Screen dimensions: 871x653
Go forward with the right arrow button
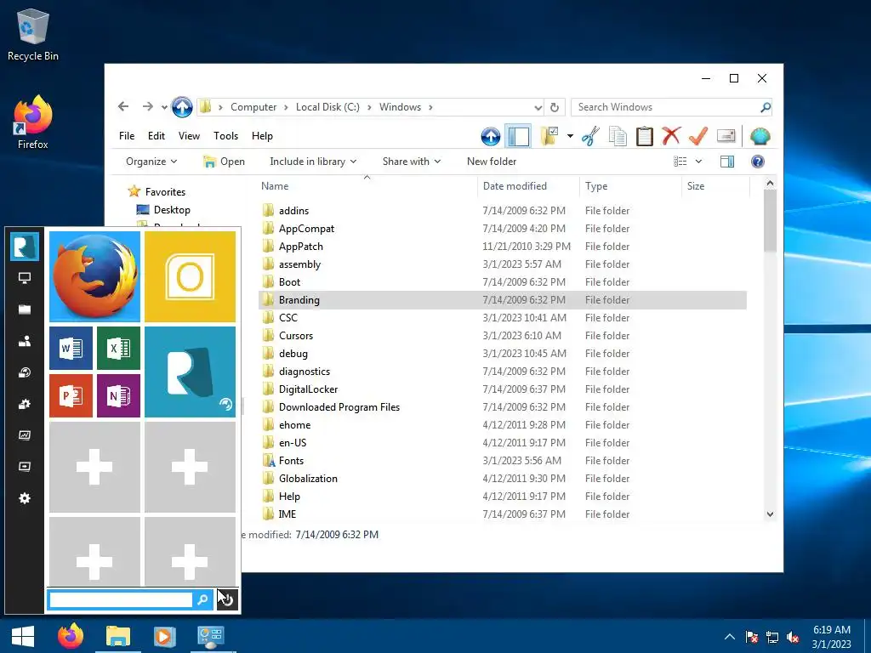[x=147, y=106]
